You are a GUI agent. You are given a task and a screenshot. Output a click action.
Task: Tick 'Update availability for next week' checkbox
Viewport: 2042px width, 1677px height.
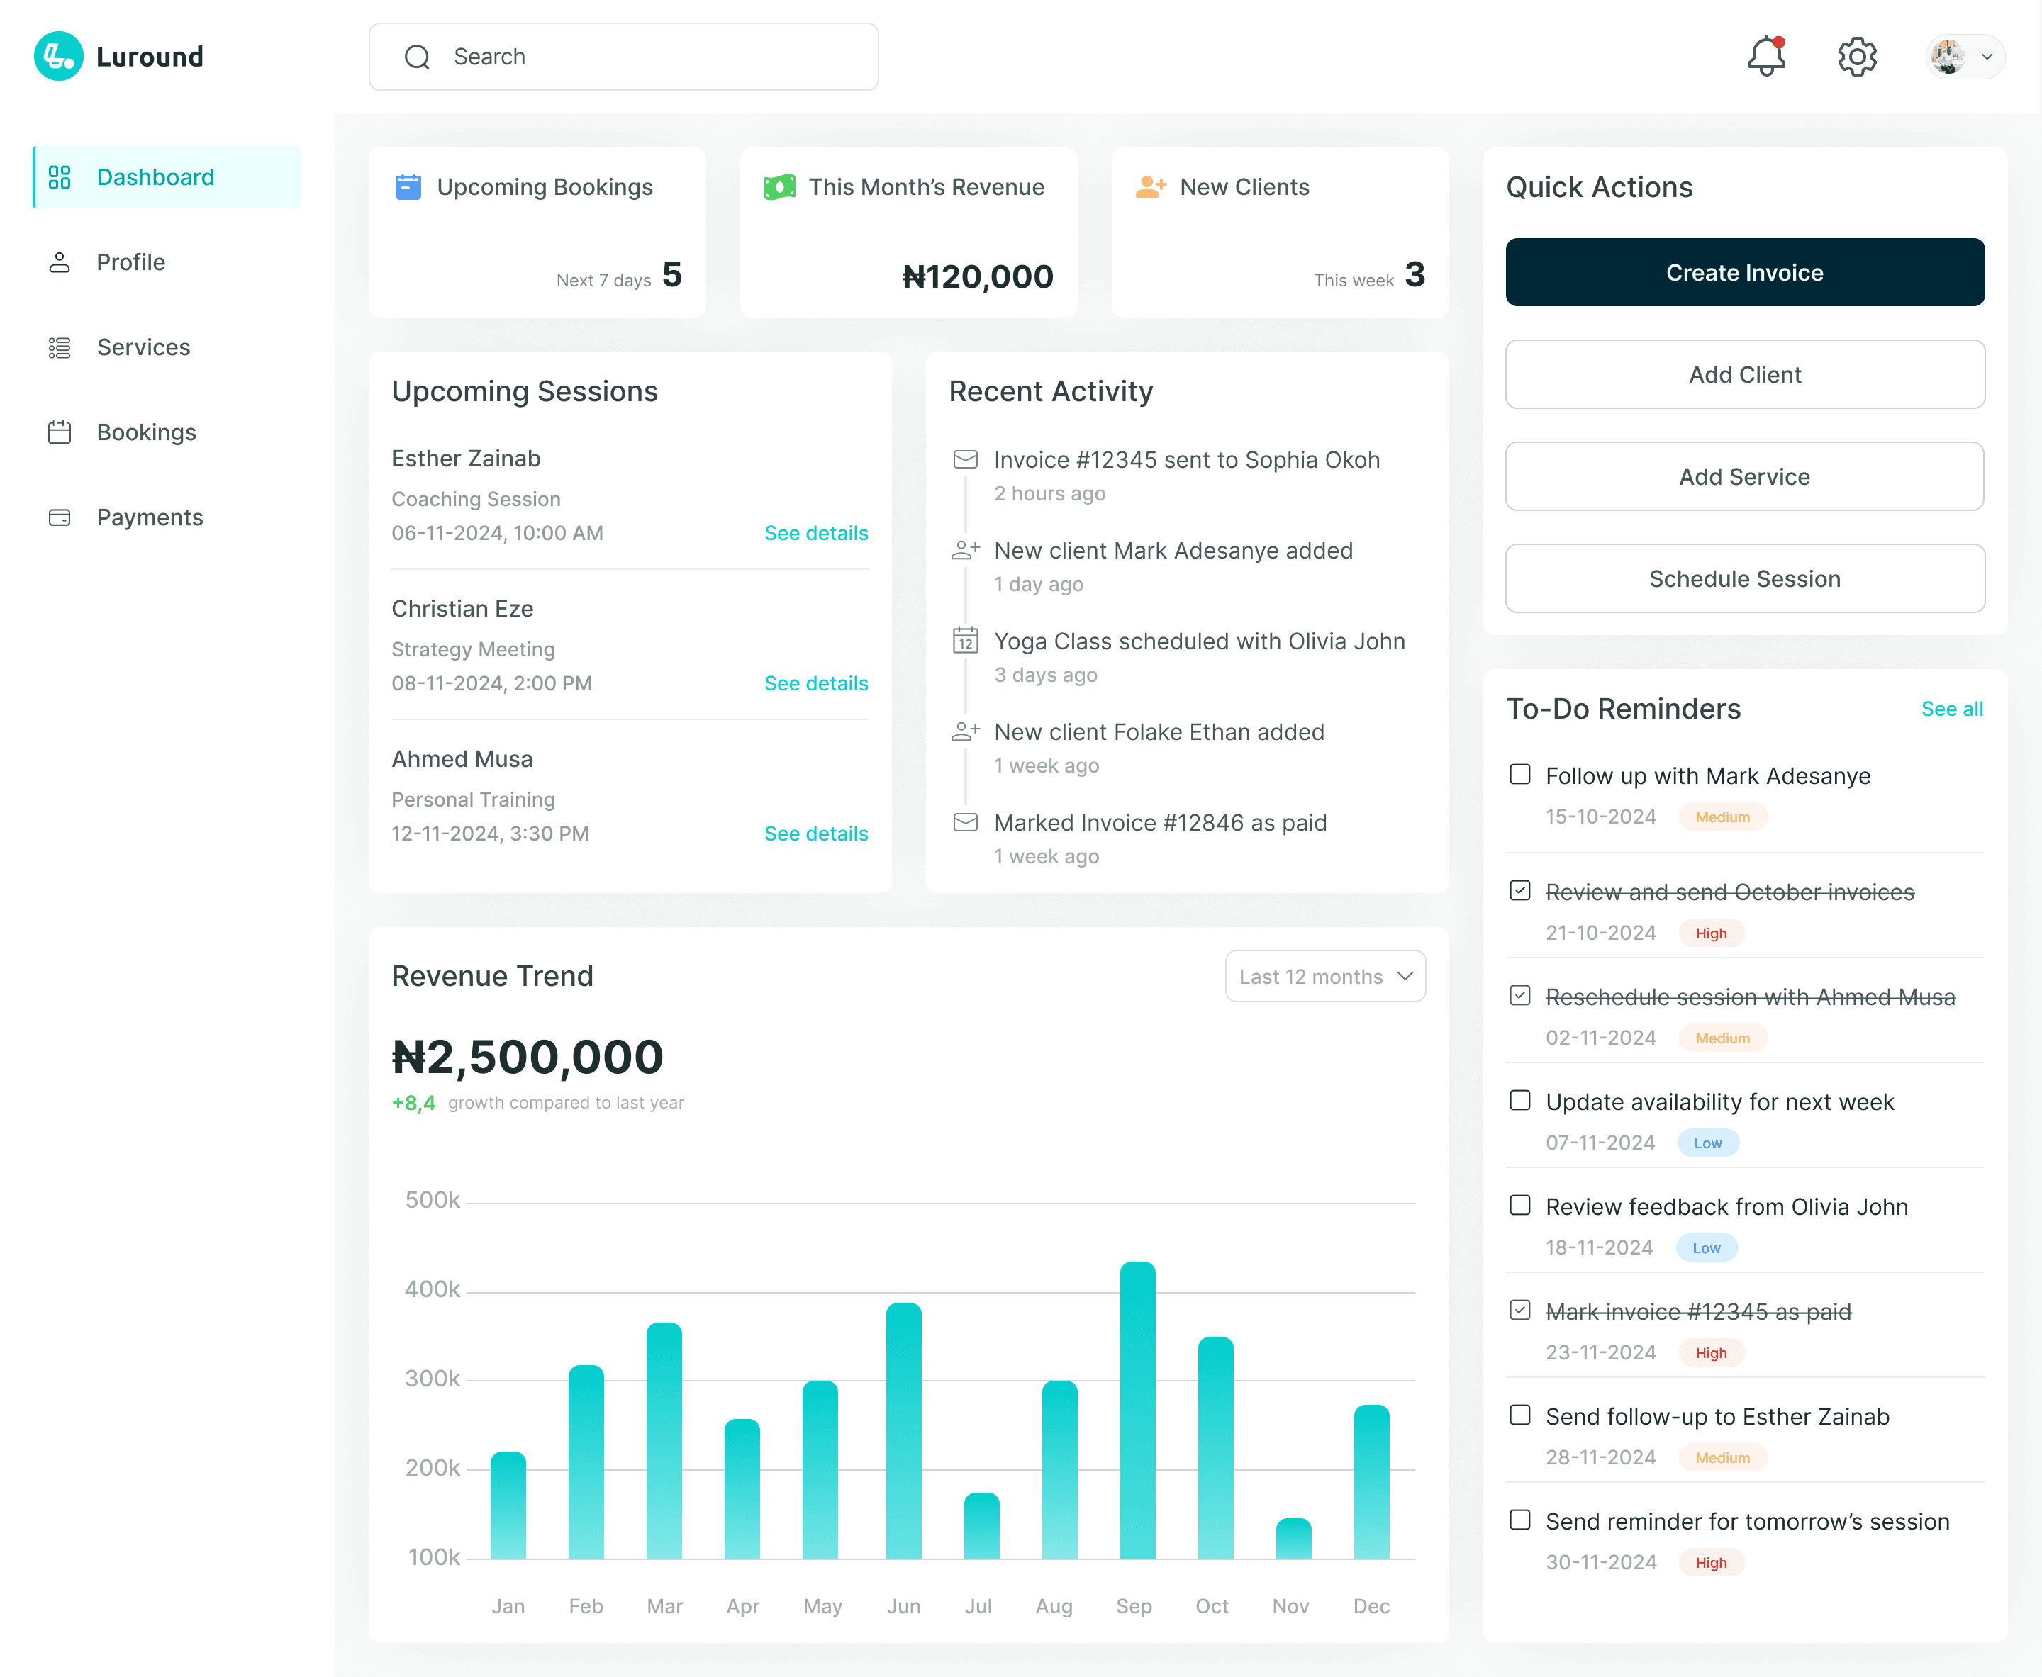pyautogui.click(x=1519, y=1100)
